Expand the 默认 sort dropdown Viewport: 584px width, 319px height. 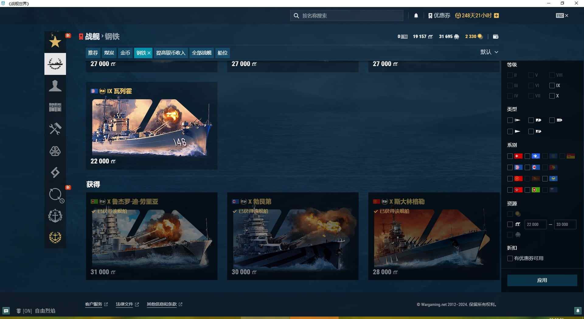pyautogui.click(x=489, y=52)
